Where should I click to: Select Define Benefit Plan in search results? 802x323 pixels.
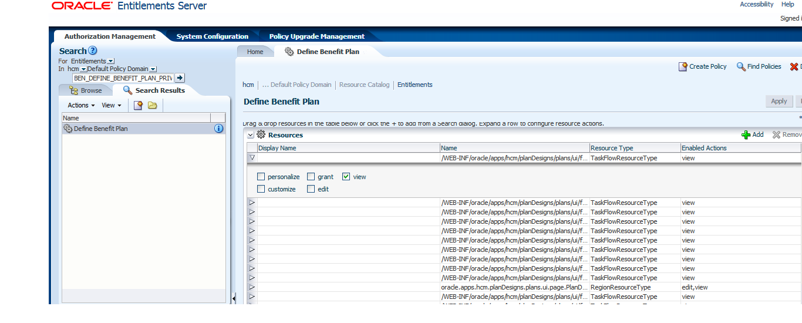click(x=143, y=129)
